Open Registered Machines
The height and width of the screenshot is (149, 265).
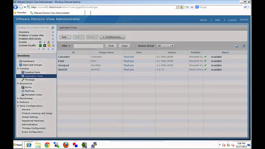[33, 121]
